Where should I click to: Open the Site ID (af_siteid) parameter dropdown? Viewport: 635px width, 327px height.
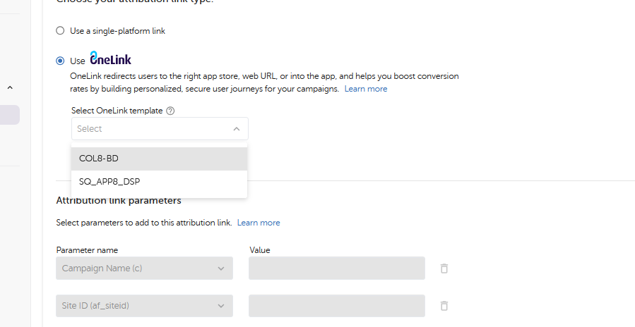click(144, 306)
